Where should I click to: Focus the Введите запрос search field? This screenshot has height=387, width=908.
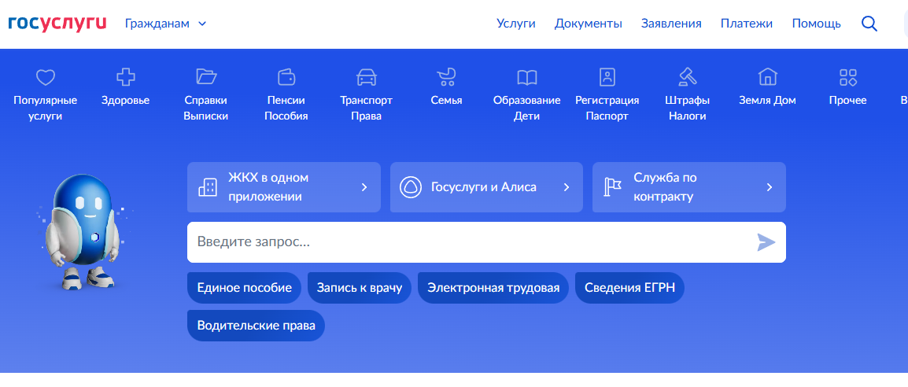tap(486, 242)
